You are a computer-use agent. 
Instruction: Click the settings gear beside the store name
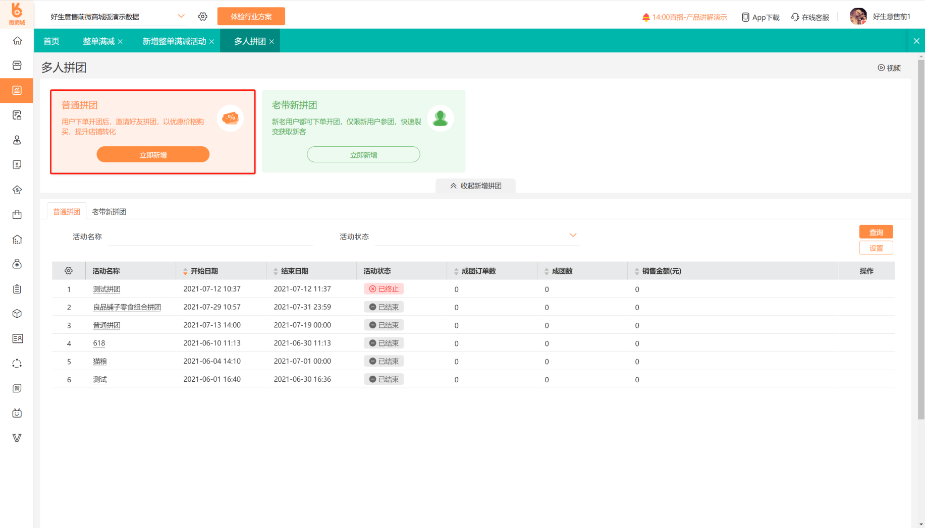coord(203,17)
